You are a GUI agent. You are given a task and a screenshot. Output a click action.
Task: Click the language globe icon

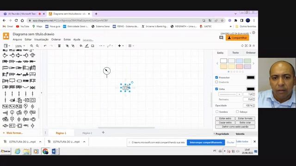click(254, 33)
